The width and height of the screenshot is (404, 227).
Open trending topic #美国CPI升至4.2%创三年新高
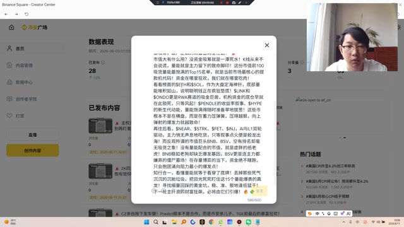pos(331,166)
